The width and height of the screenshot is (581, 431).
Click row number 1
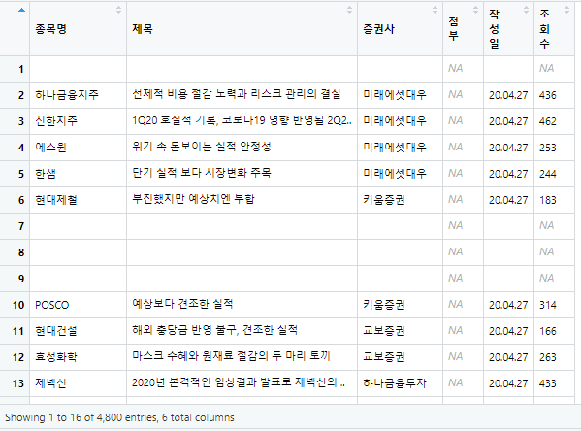[x=21, y=69]
